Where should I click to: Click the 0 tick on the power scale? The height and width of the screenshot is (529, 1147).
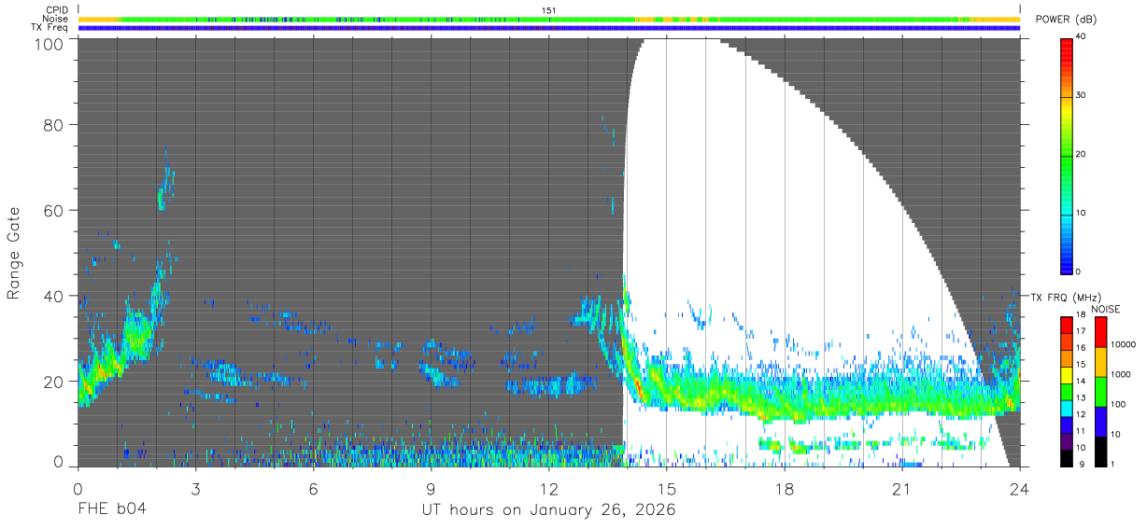point(1078,271)
